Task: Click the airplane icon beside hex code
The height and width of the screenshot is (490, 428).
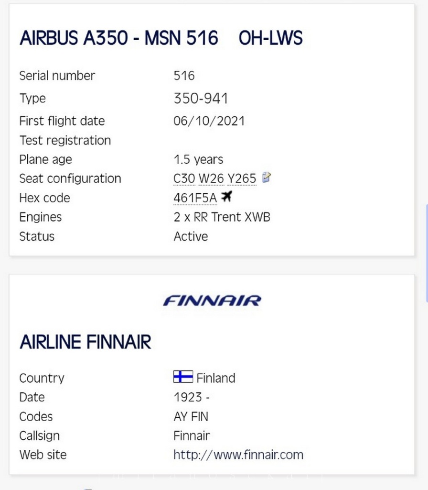Action: point(226,197)
